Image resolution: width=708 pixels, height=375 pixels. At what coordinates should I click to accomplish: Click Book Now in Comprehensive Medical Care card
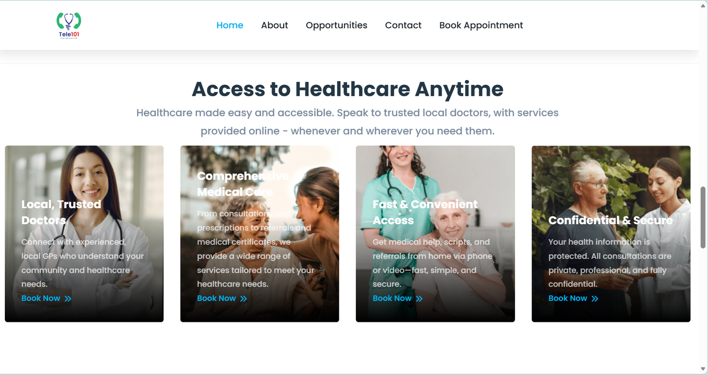tap(216, 298)
